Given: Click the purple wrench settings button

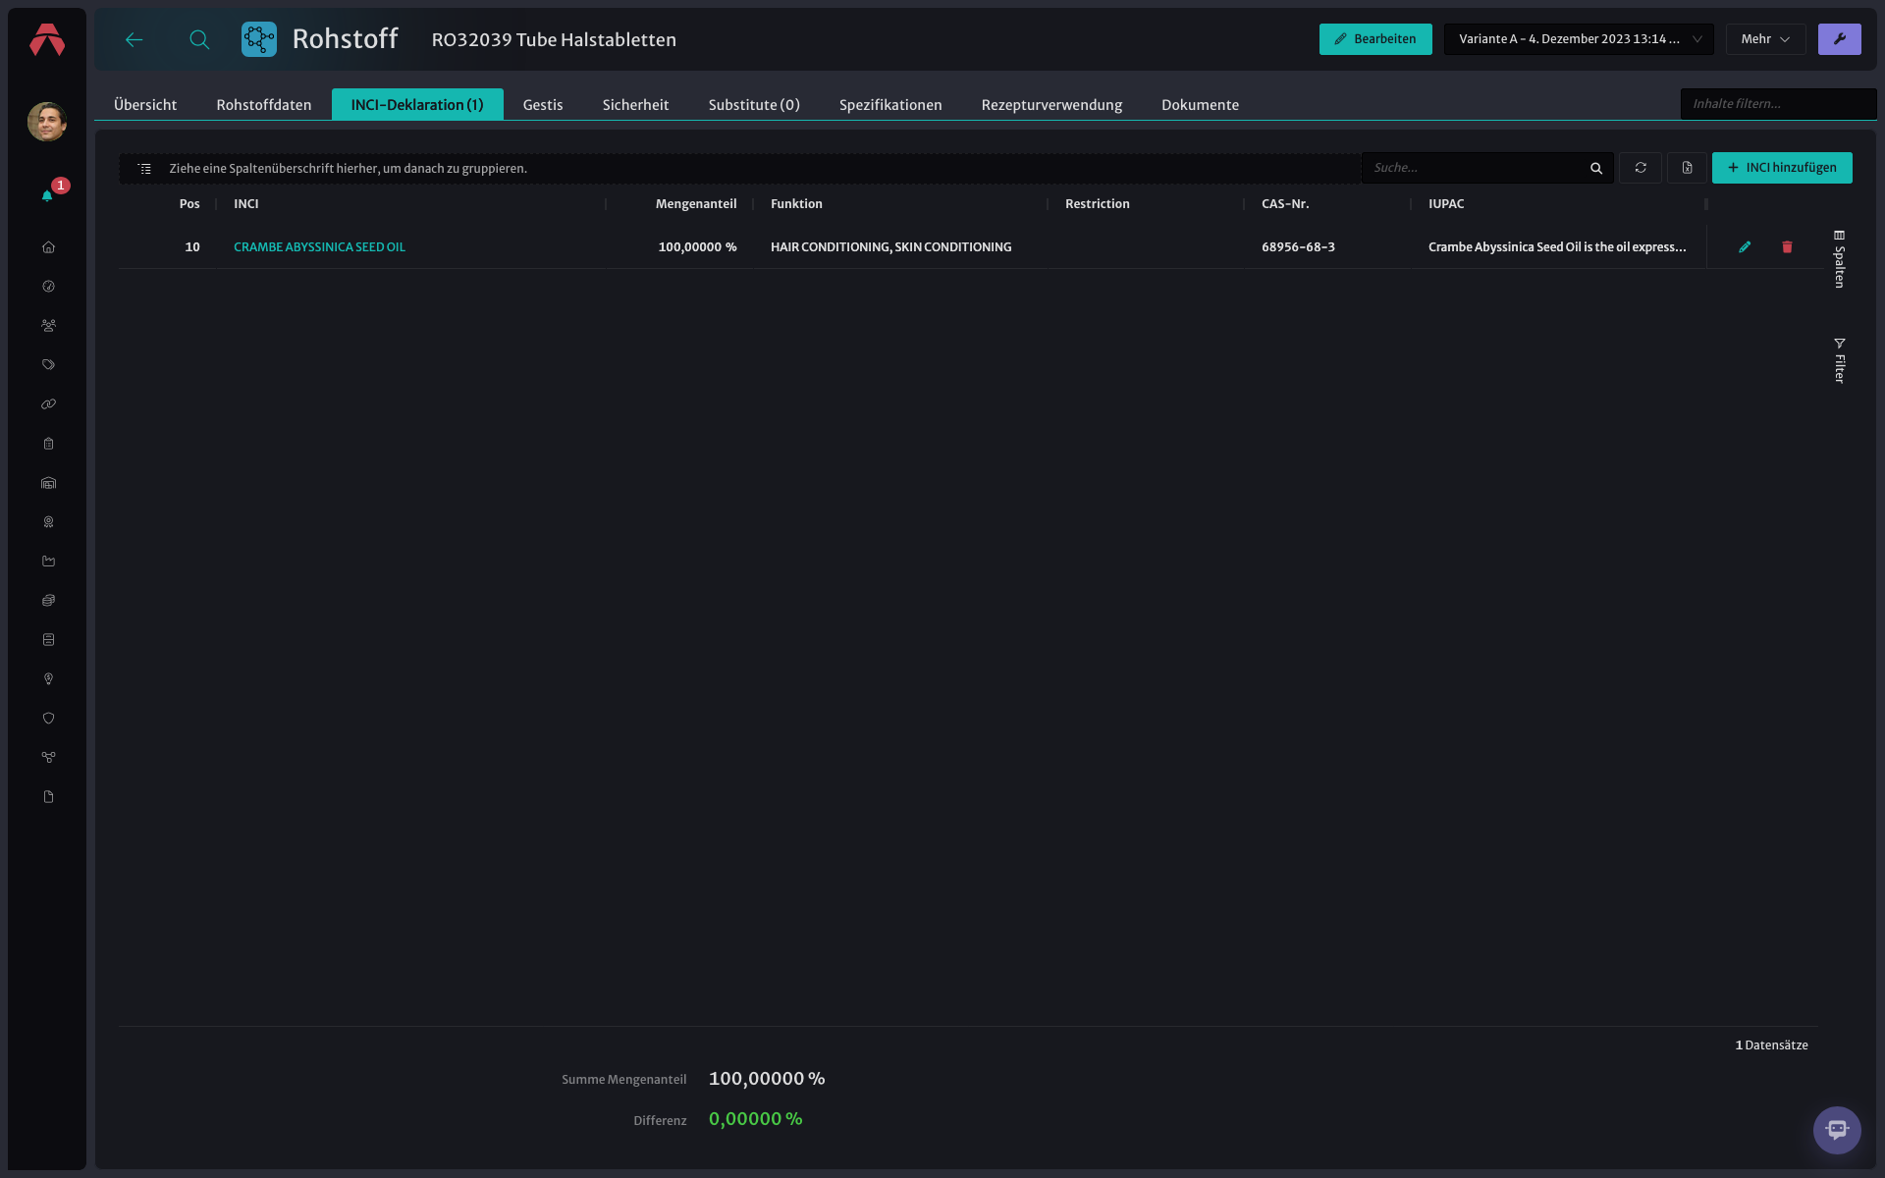Looking at the screenshot, I should coord(1839,39).
